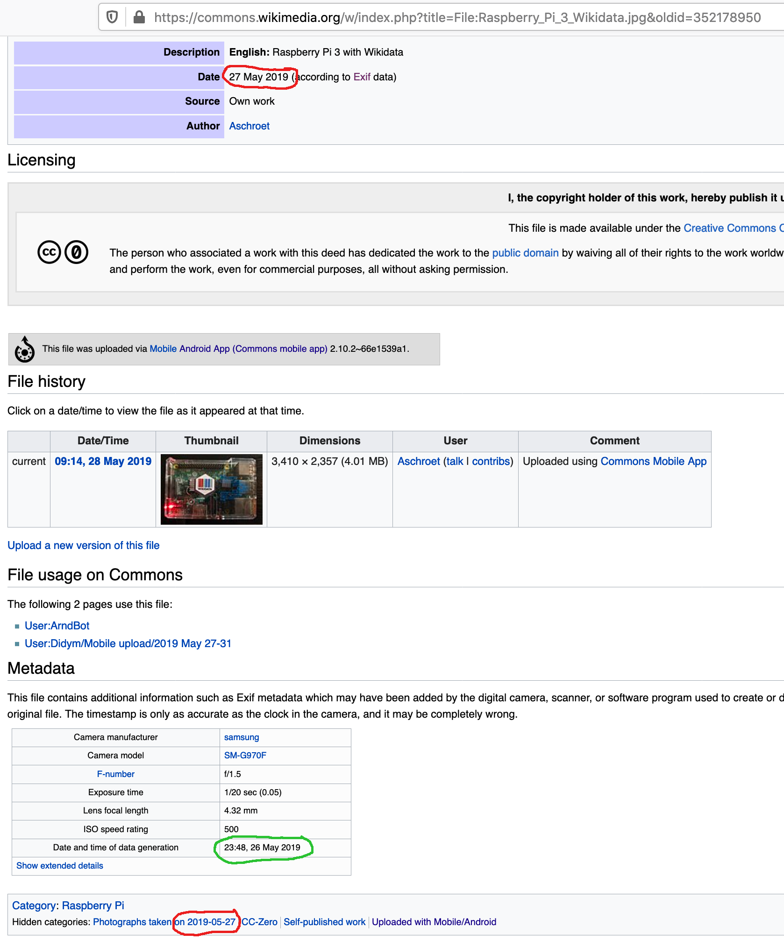Click the 4.32 mm focal length value
Image resolution: width=784 pixels, height=941 pixels.
(x=241, y=811)
